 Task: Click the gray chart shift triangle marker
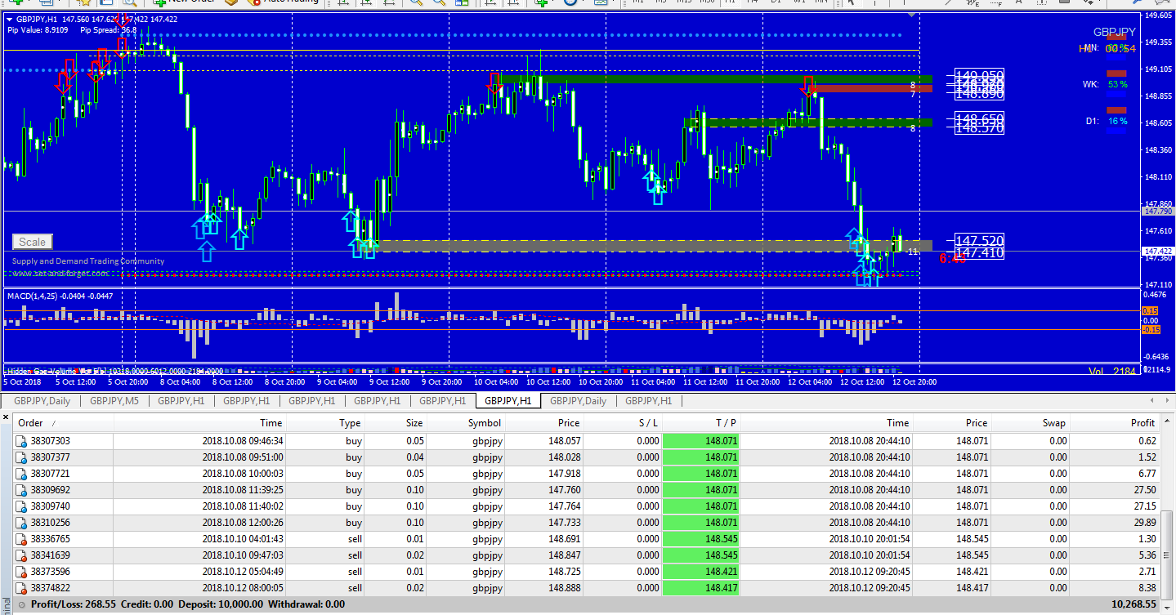coord(911,16)
